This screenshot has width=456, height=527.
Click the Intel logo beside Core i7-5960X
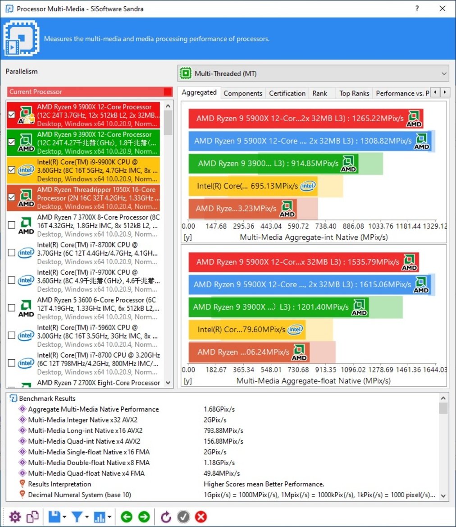(26, 335)
